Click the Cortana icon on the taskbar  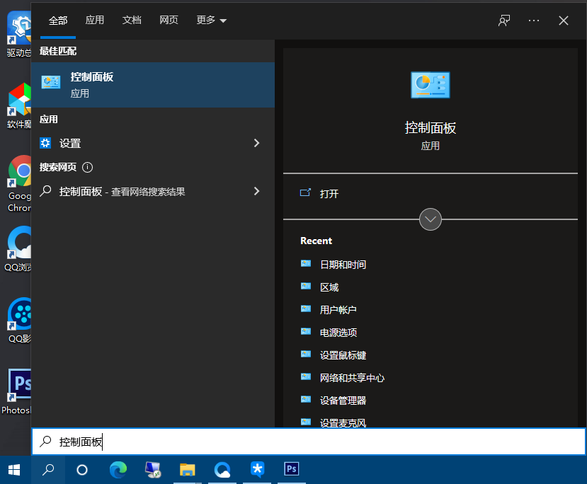pos(83,468)
